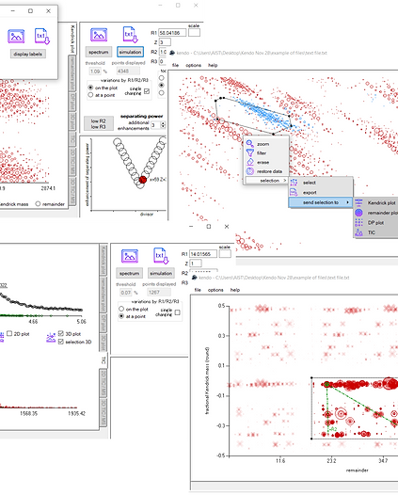The height and width of the screenshot is (495, 398).
Task: Click the txt export icon above display labels
Action: click(x=42, y=37)
